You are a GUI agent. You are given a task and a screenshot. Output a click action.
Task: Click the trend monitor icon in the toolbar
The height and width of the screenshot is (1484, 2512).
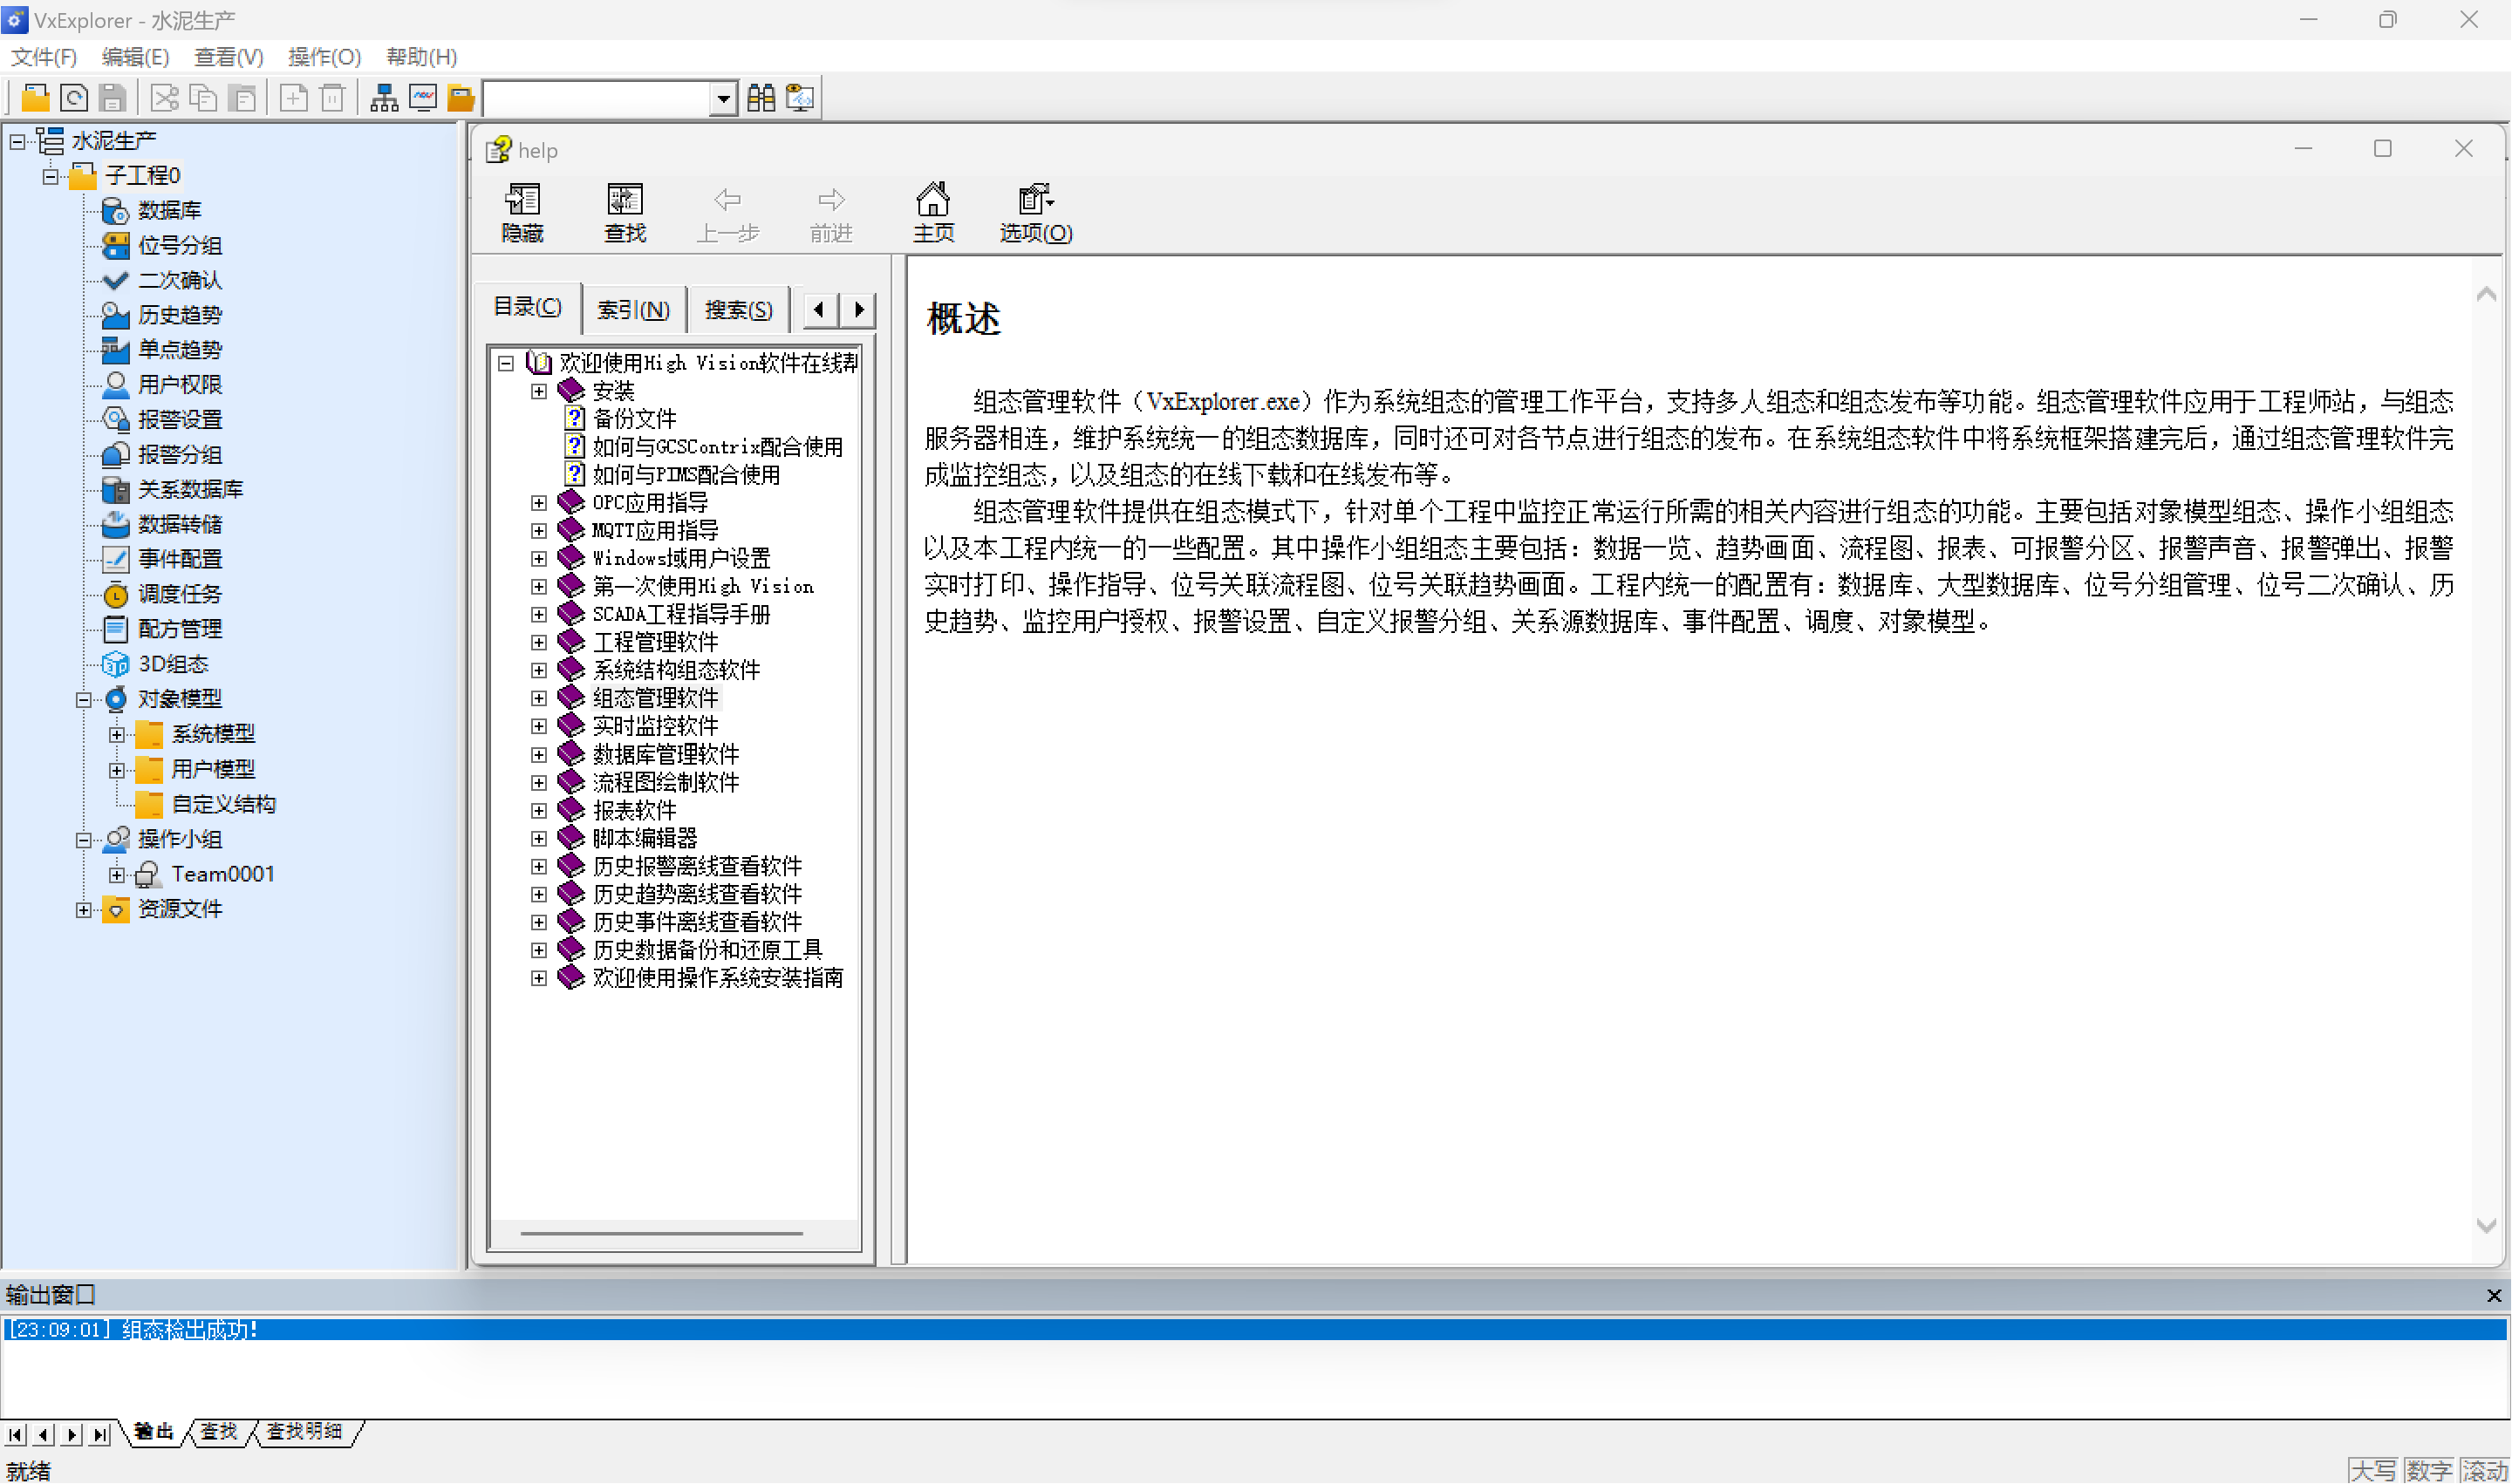pyautogui.click(x=422, y=97)
